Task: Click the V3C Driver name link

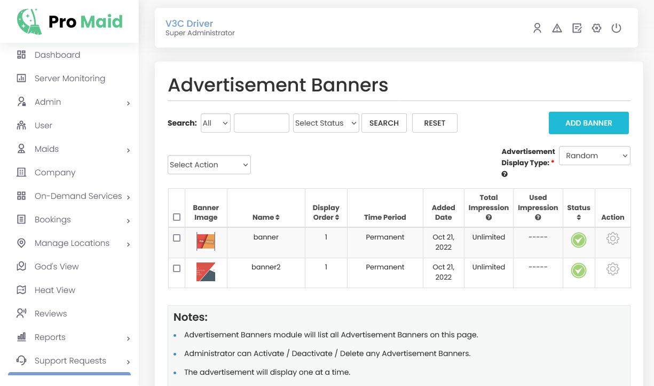Action: (x=189, y=24)
